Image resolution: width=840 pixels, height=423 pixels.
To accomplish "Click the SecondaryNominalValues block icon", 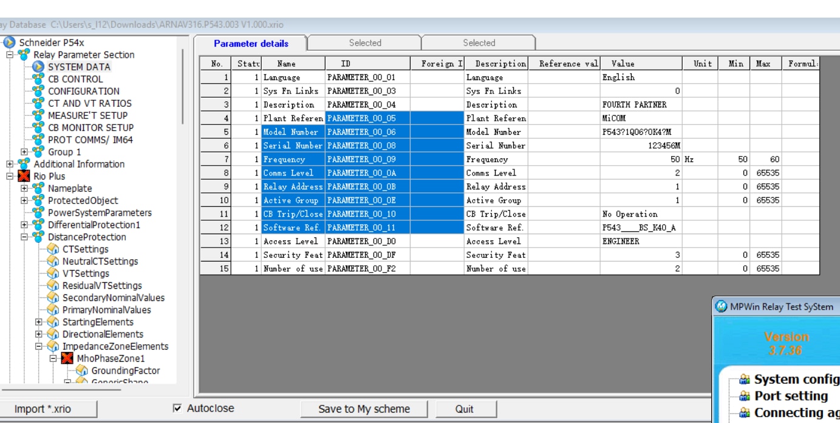I will click(53, 297).
